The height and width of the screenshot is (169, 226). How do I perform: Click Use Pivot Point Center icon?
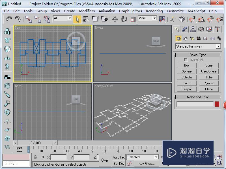click(x=162, y=19)
